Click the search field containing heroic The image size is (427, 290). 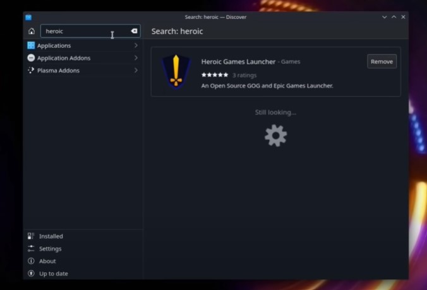click(90, 31)
